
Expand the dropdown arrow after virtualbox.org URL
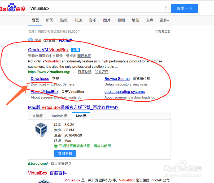point(73,72)
